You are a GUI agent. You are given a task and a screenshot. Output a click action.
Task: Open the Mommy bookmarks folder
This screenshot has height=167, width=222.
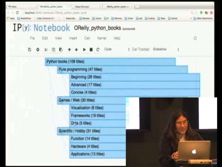(117, 18)
